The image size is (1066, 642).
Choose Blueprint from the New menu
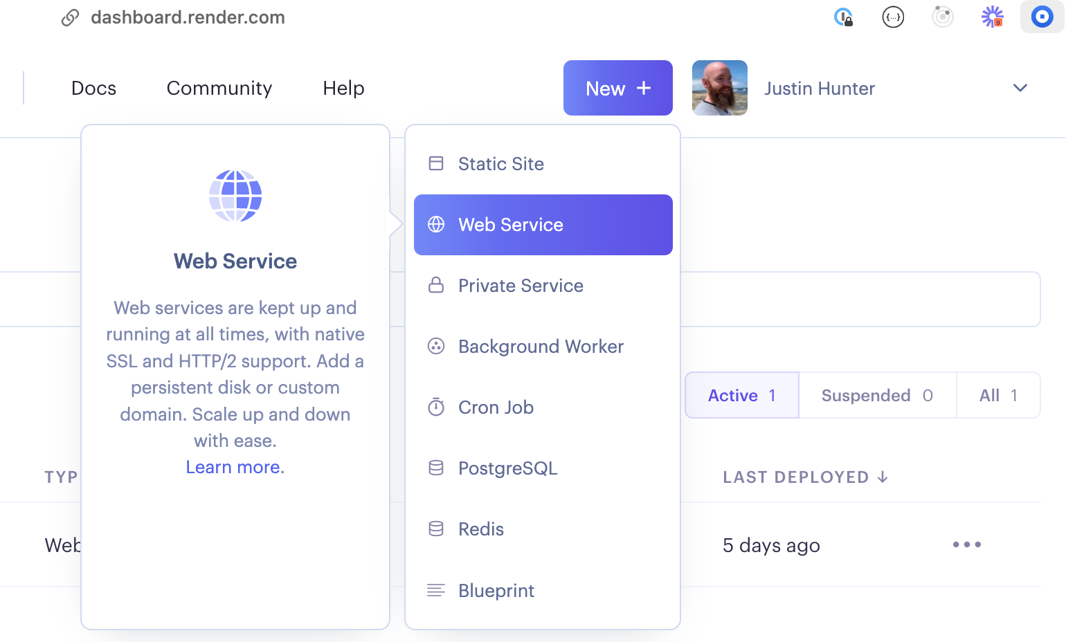point(543,590)
